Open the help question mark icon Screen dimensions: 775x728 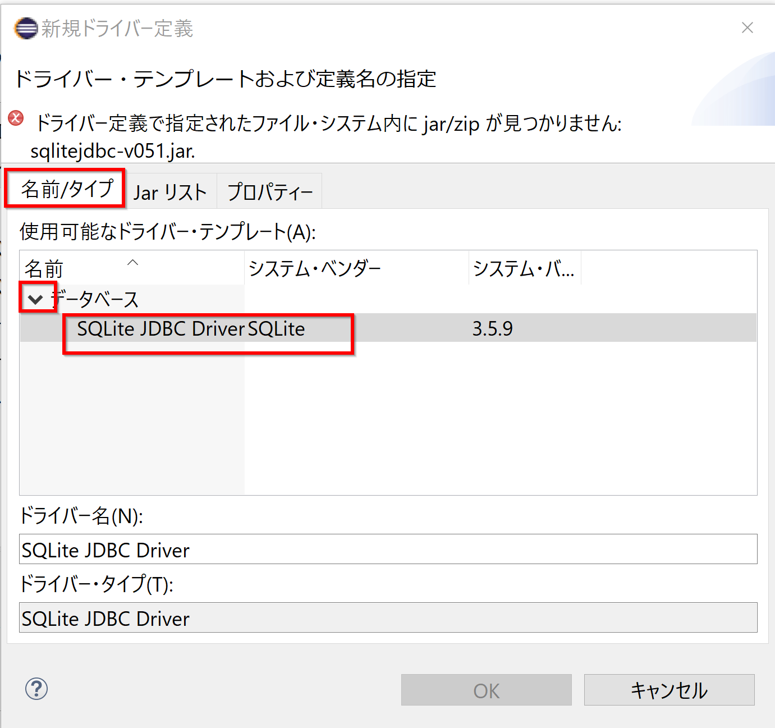[x=36, y=689]
